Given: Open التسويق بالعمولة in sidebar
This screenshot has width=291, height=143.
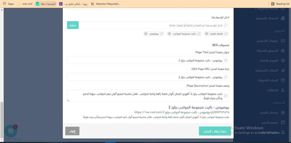Looking at the screenshot, I should pos(267,51).
